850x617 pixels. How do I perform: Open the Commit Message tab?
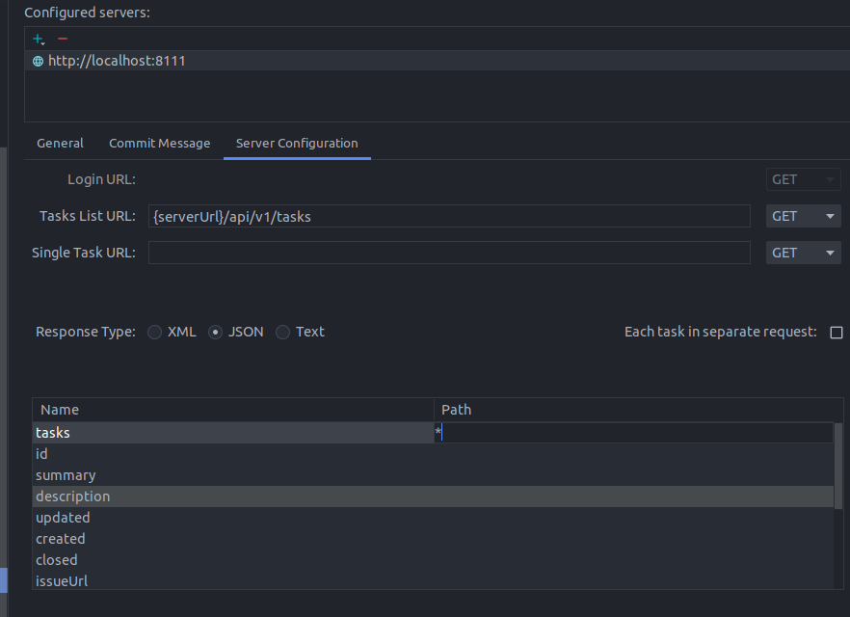159,143
